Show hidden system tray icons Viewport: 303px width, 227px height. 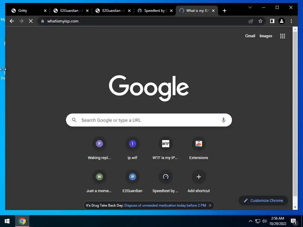250,221
